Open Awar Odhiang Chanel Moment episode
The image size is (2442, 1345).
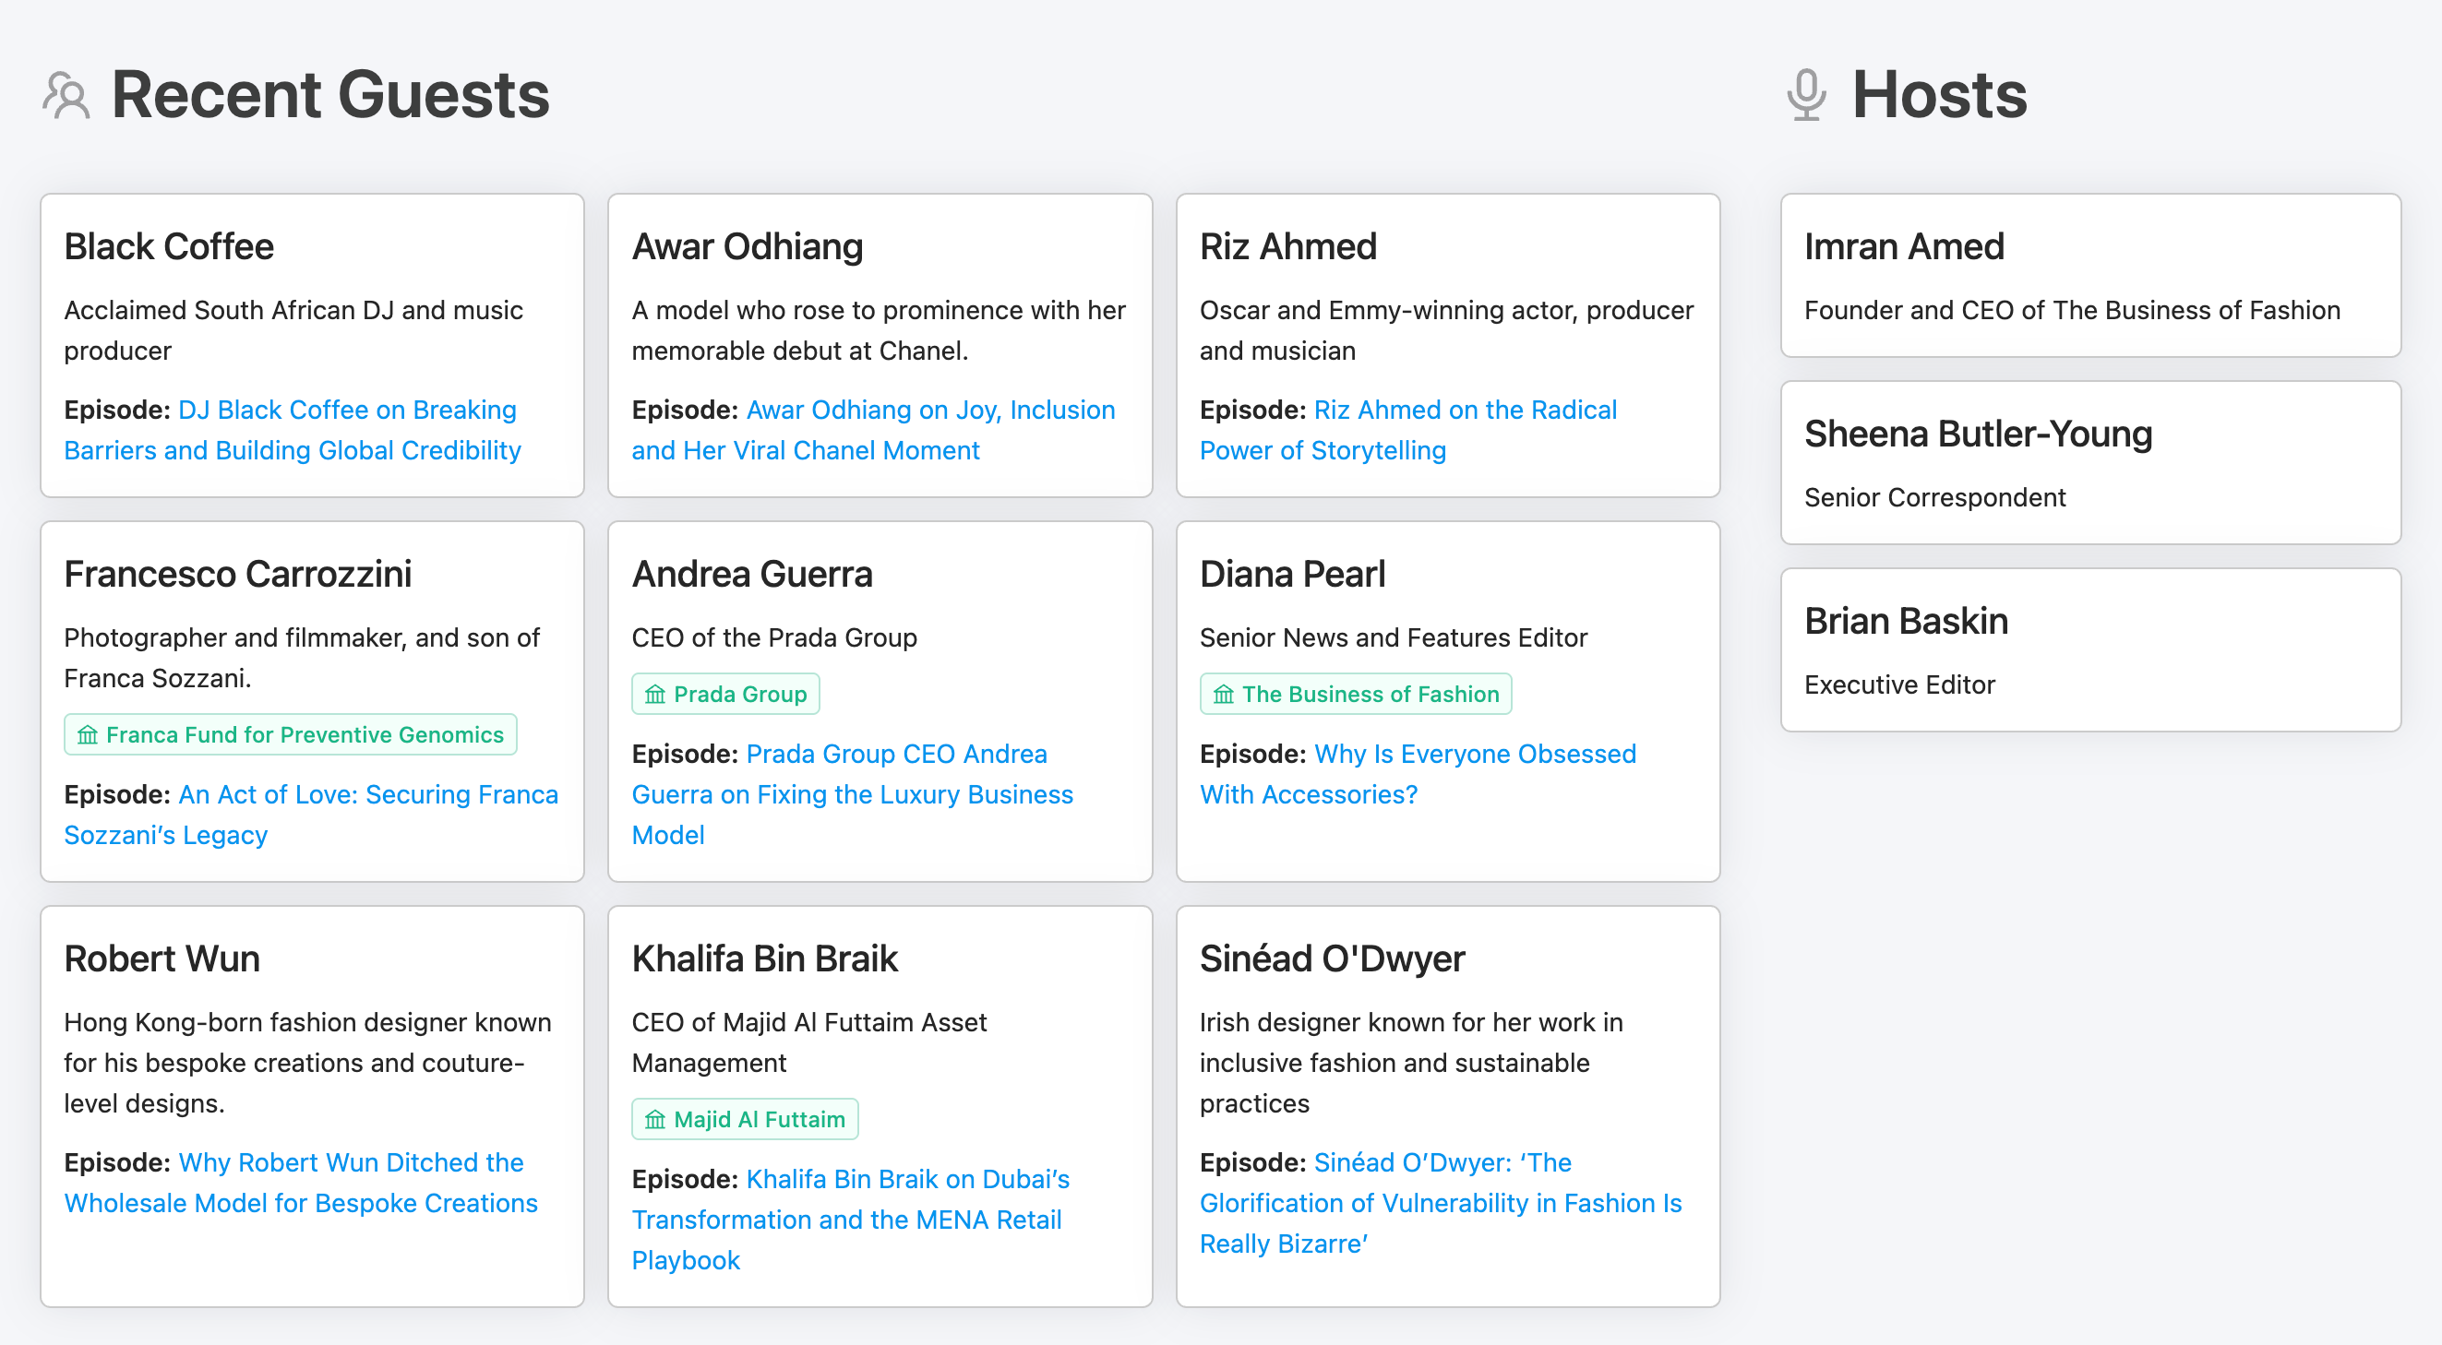click(929, 411)
